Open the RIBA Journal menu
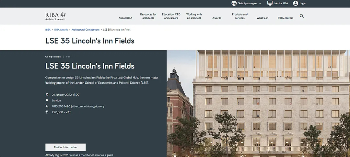This screenshot has height=157, width=350. (285, 18)
